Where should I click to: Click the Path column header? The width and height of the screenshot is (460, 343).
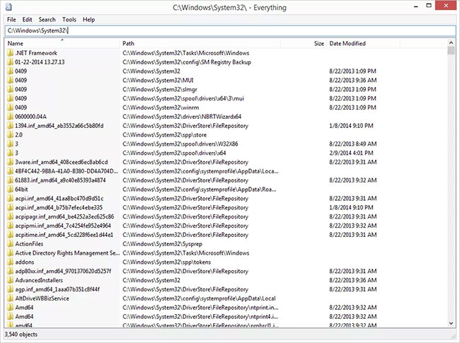tap(200, 43)
